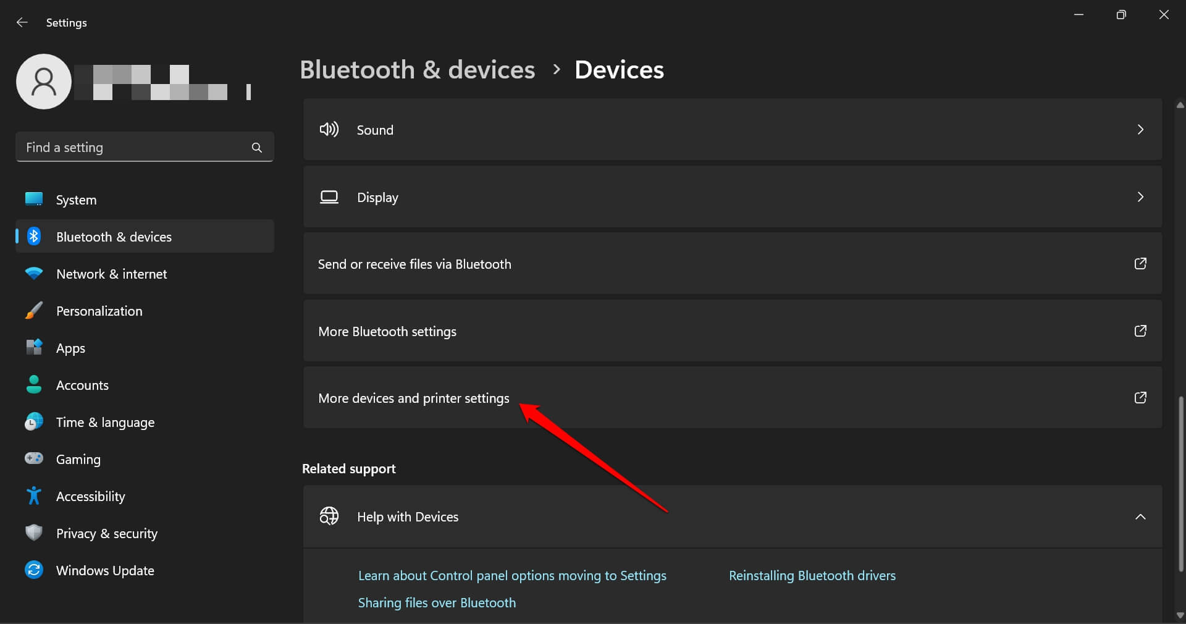Click the Sound speaker icon
The image size is (1186, 624).
coord(329,129)
